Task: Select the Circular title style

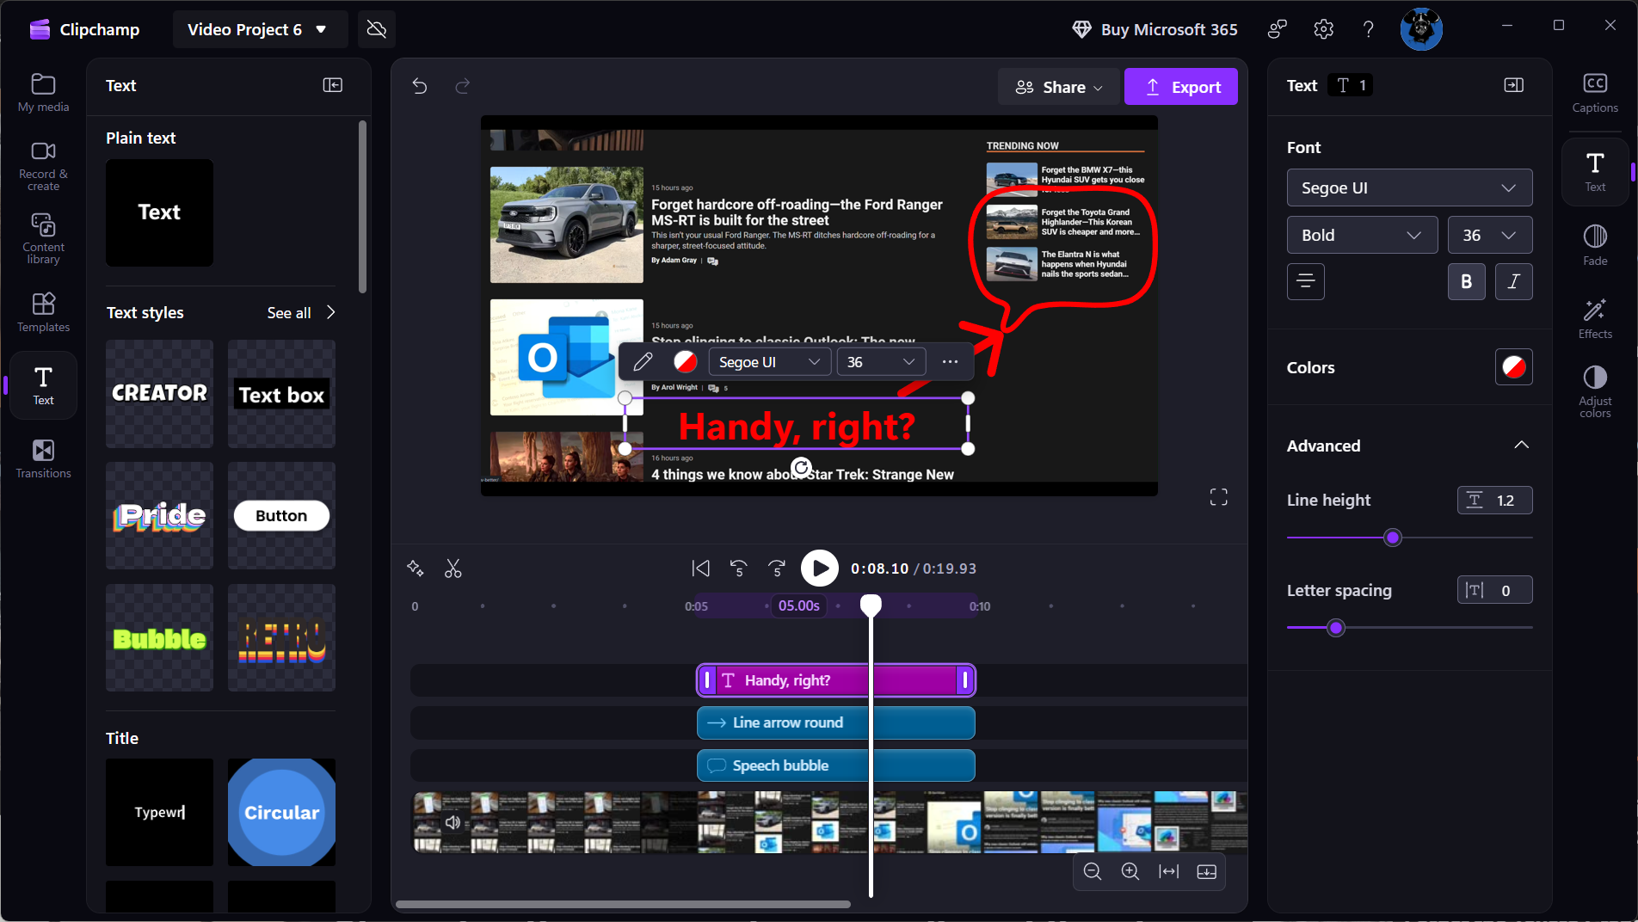Action: (x=281, y=812)
